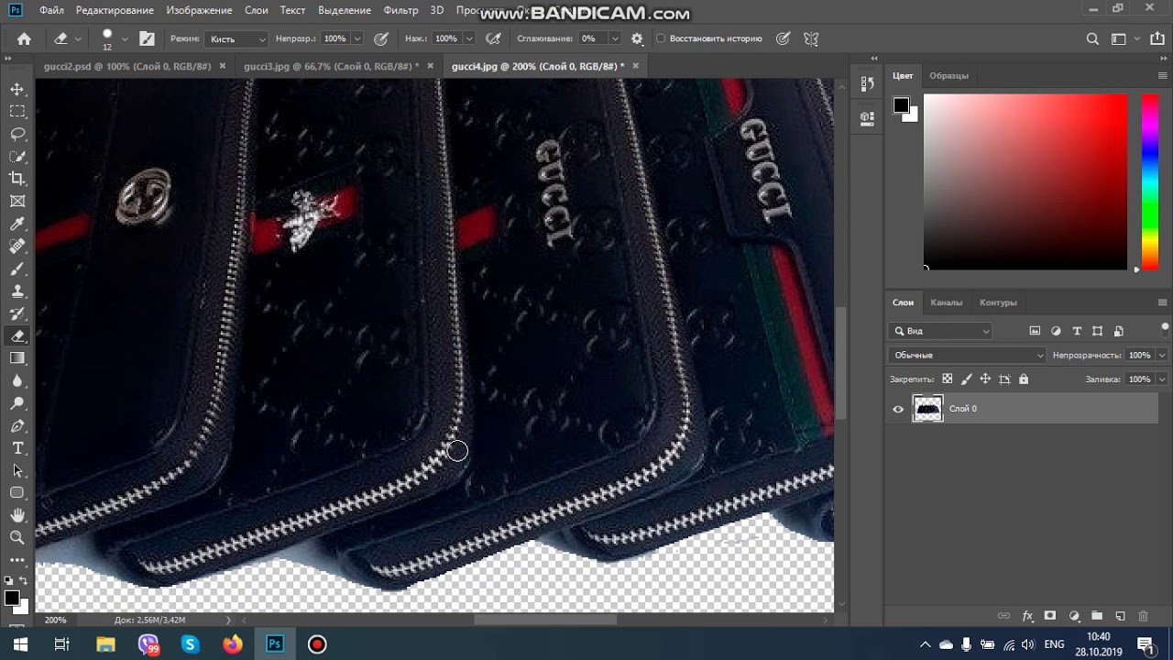1173x660 pixels.
Task: Select the Frame tool
Action: pos(17,201)
